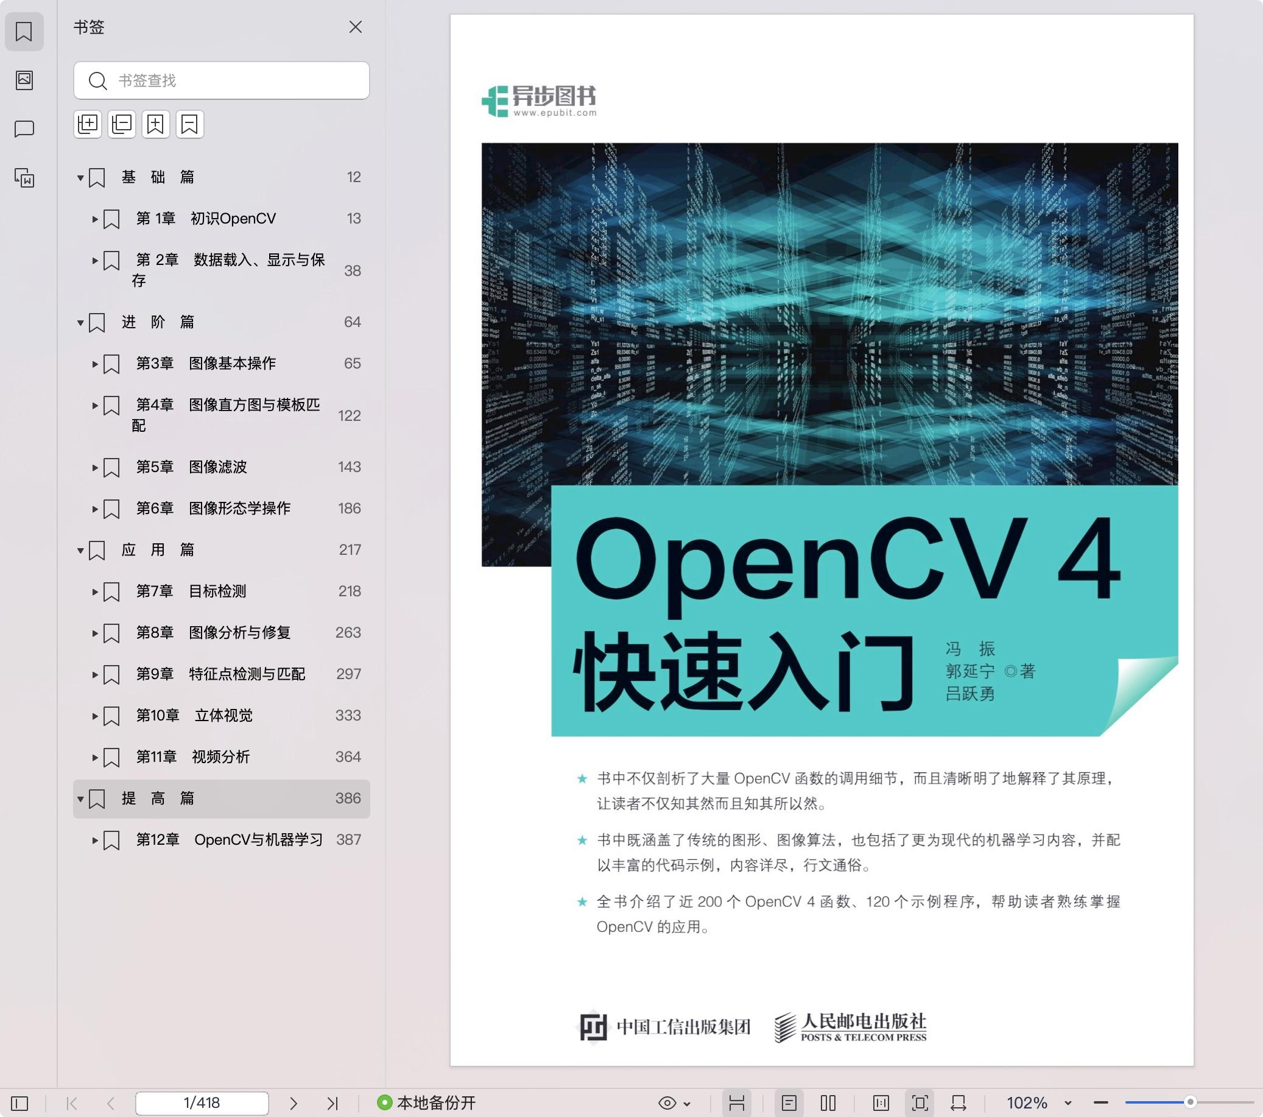Open the eye-protection mode dropdown
The height and width of the screenshot is (1117, 1263).
(x=686, y=1104)
